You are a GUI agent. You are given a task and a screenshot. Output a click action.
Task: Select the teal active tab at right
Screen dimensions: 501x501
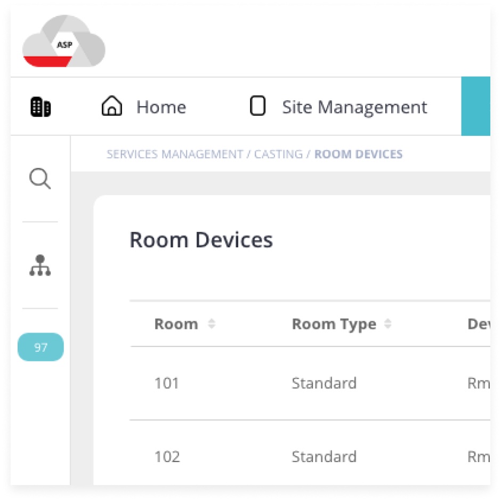coord(476,106)
